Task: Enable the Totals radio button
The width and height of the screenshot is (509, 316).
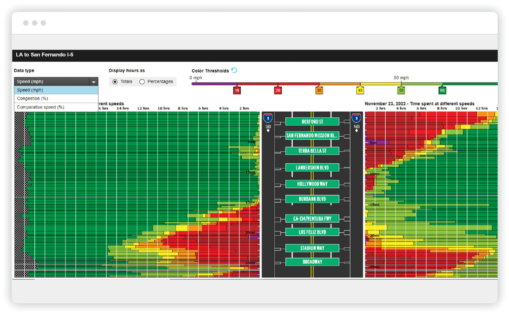Action: pyautogui.click(x=115, y=81)
